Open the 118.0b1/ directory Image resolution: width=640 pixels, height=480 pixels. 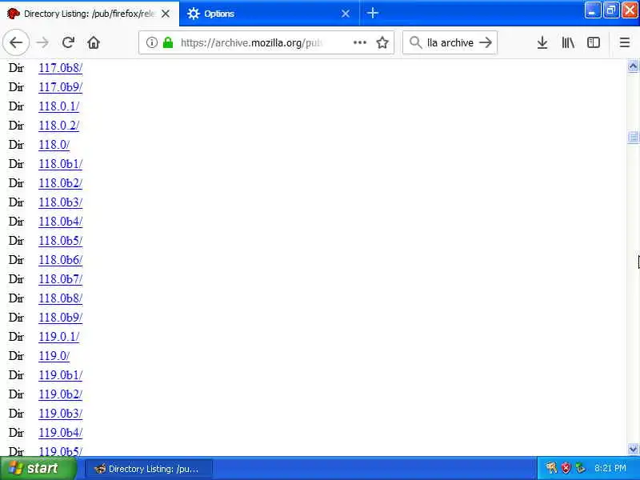pos(61,164)
